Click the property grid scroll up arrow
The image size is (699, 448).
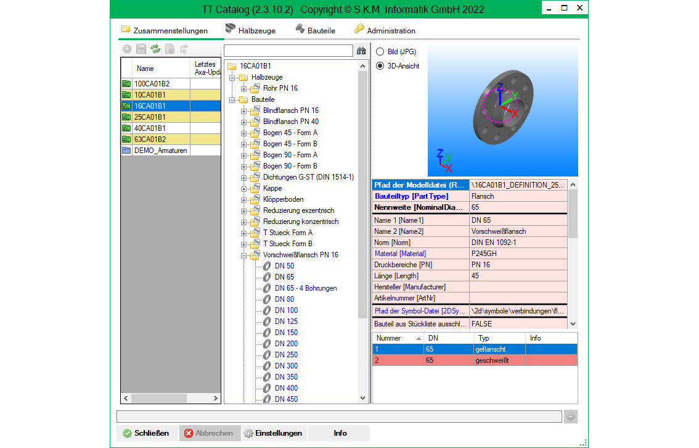[x=573, y=185]
